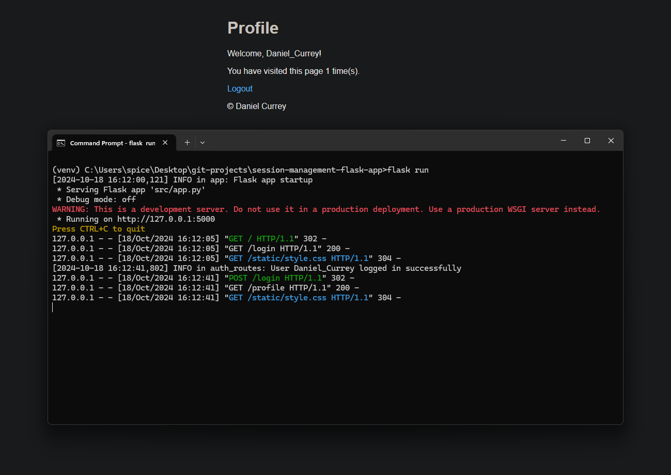Open a new terminal tab with plus button
The width and height of the screenshot is (671, 475).
[x=187, y=143]
